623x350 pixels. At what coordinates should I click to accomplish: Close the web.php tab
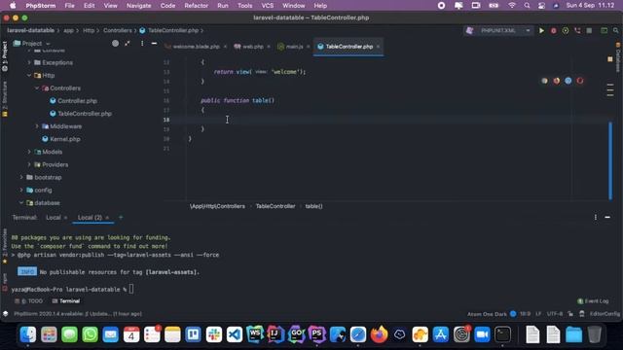point(269,47)
